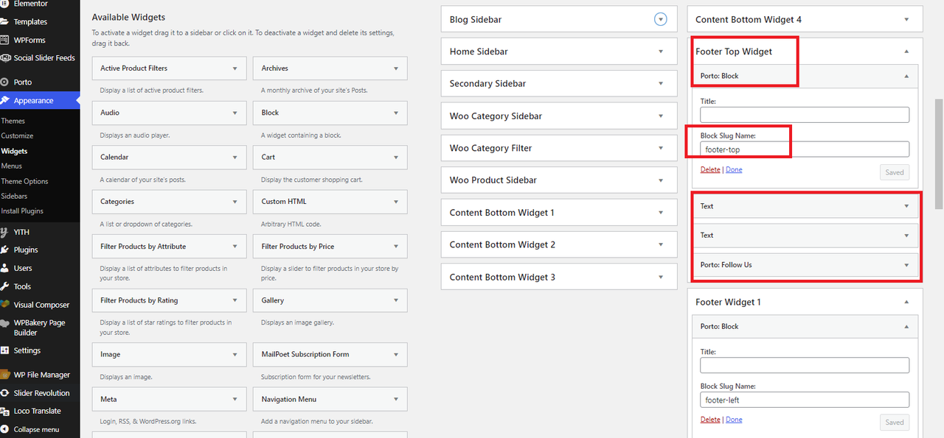This screenshot has height=438, width=944.
Task: Open the Navigation Menu widget dropdown
Action: [396, 399]
